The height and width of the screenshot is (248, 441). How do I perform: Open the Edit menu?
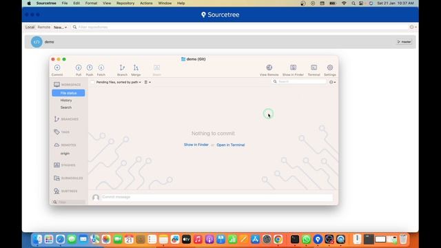[x=76, y=3]
